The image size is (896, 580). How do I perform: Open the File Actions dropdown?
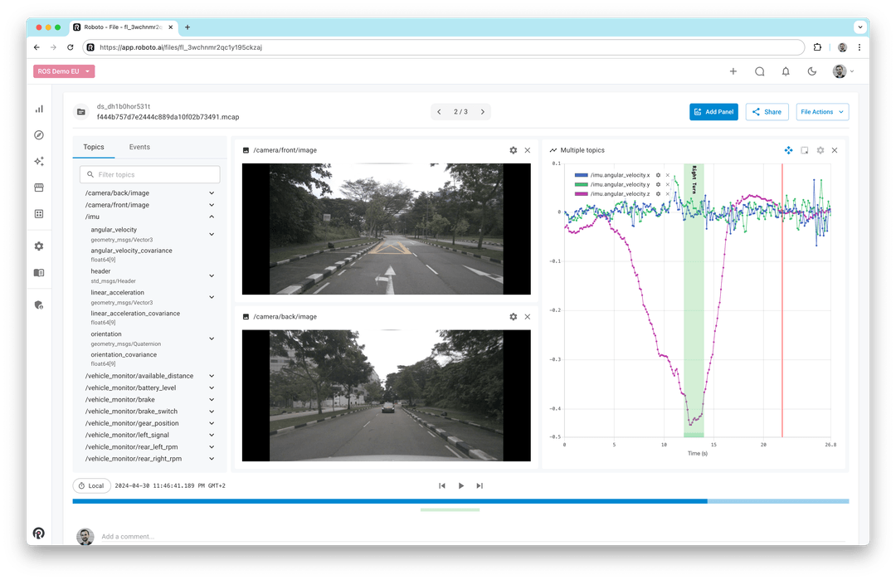tap(822, 111)
